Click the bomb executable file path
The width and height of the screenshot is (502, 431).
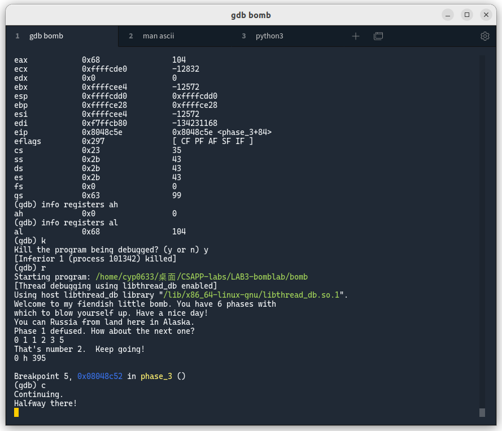(x=202, y=277)
